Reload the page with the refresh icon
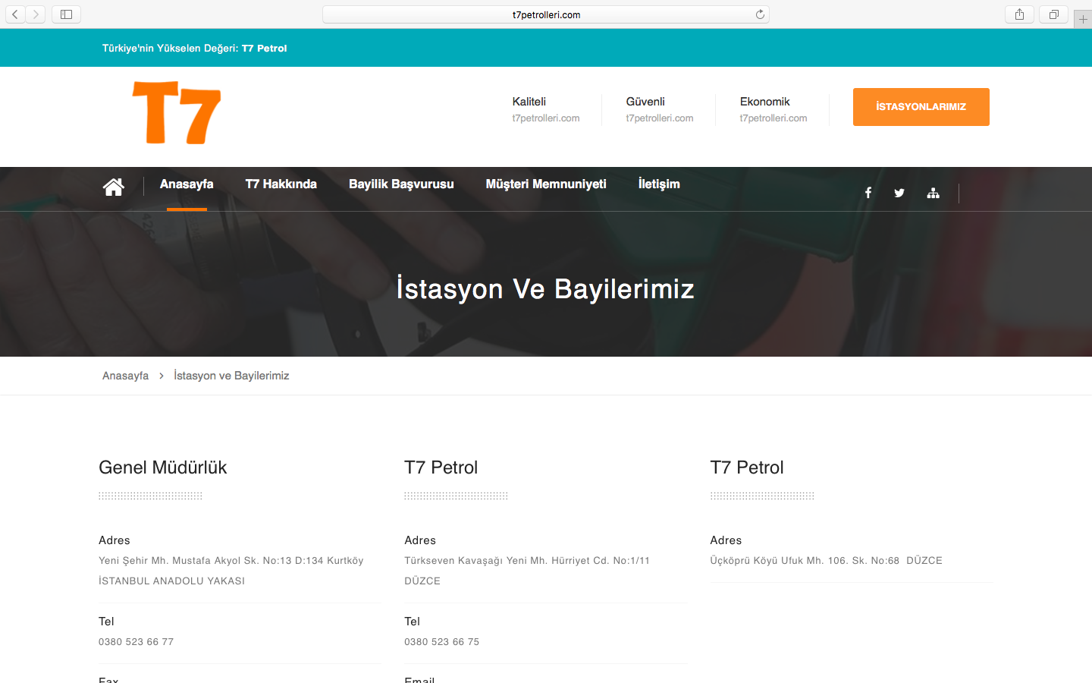 [x=760, y=14]
